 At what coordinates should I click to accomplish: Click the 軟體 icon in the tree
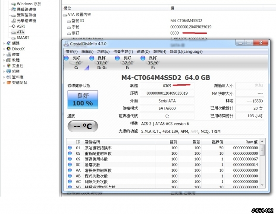[9, 60]
